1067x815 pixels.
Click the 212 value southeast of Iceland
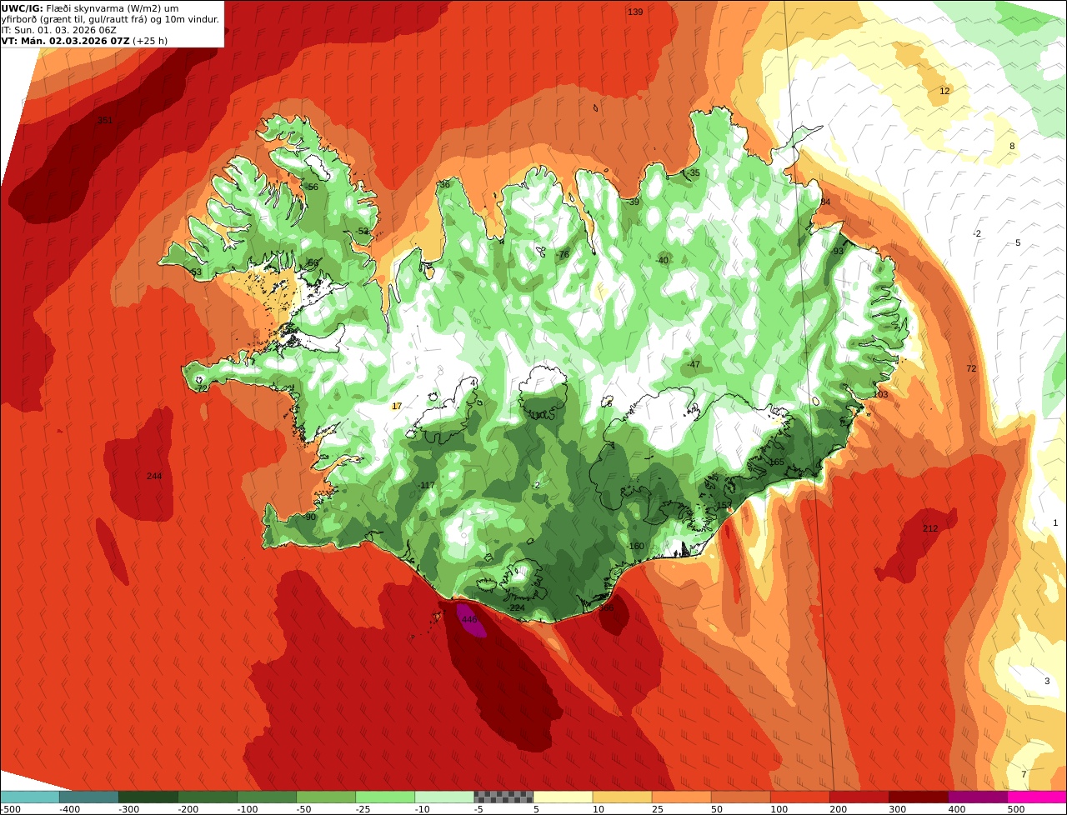pyautogui.click(x=930, y=528)
